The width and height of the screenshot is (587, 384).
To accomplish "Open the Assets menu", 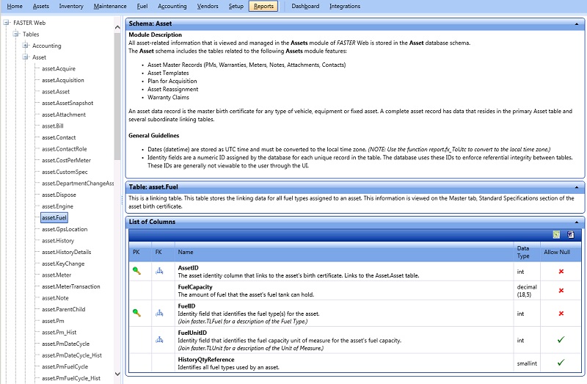I will pos(41,6).
